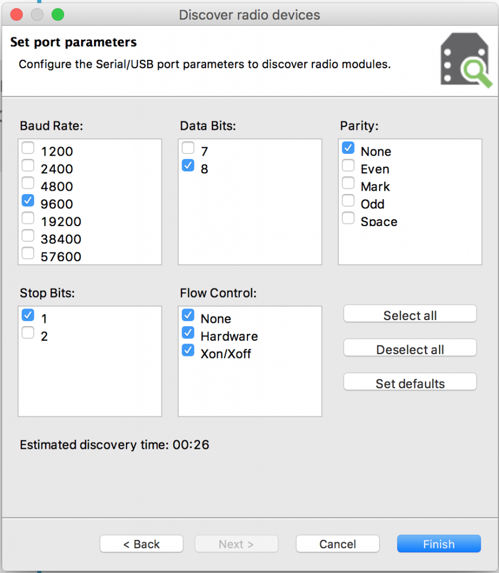Screen dimensions: 499x573
Task: Click the Deselect all button
Action: [409, 347]
